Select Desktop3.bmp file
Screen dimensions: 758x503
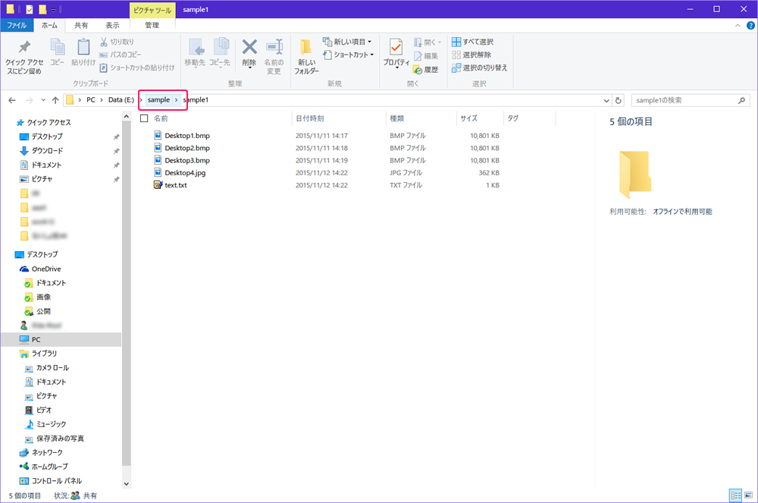187,160
